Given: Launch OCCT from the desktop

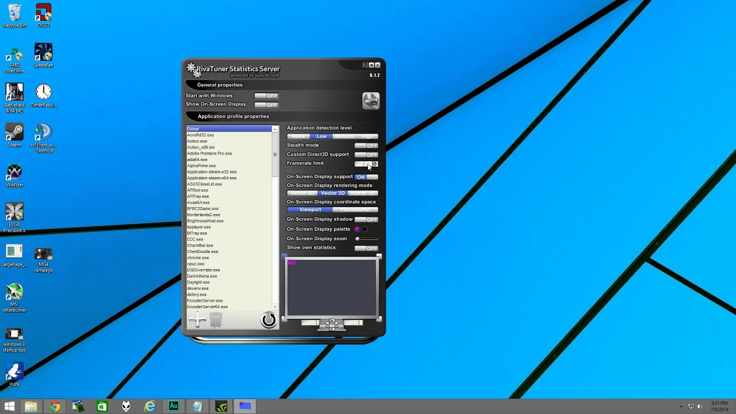Looking at the screenshot, I should pyautogui.click(x=44, y=16).
